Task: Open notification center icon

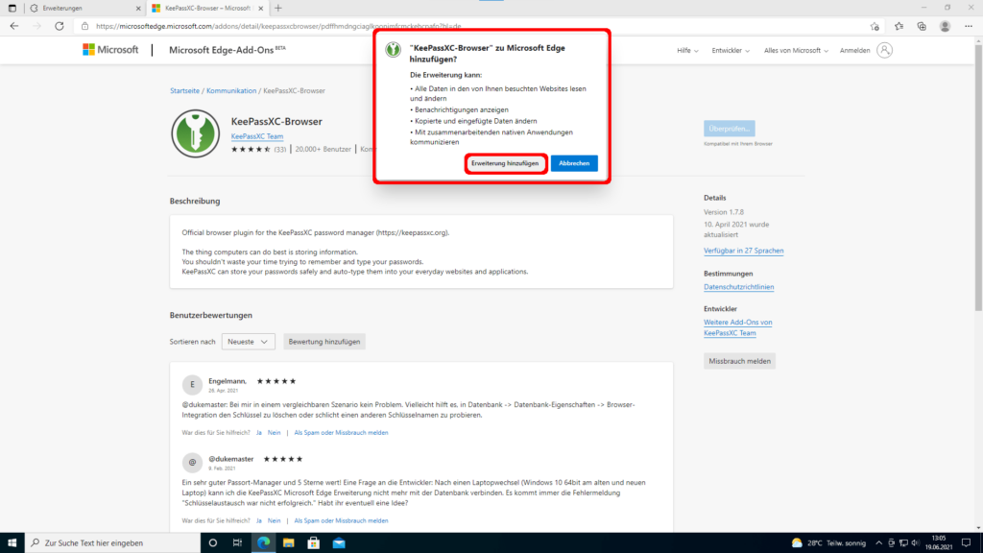Action: pos(966,543)
